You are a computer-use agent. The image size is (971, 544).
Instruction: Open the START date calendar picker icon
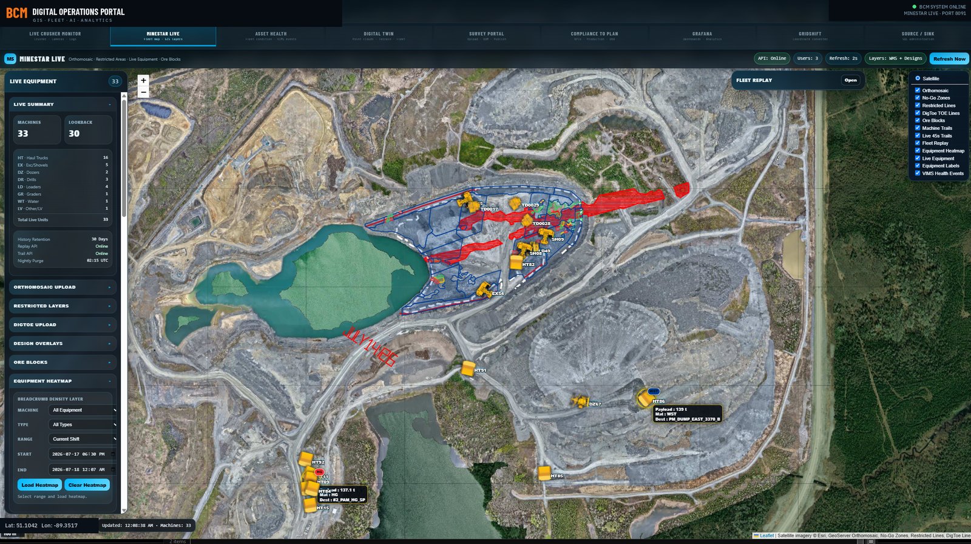[113, 454]
